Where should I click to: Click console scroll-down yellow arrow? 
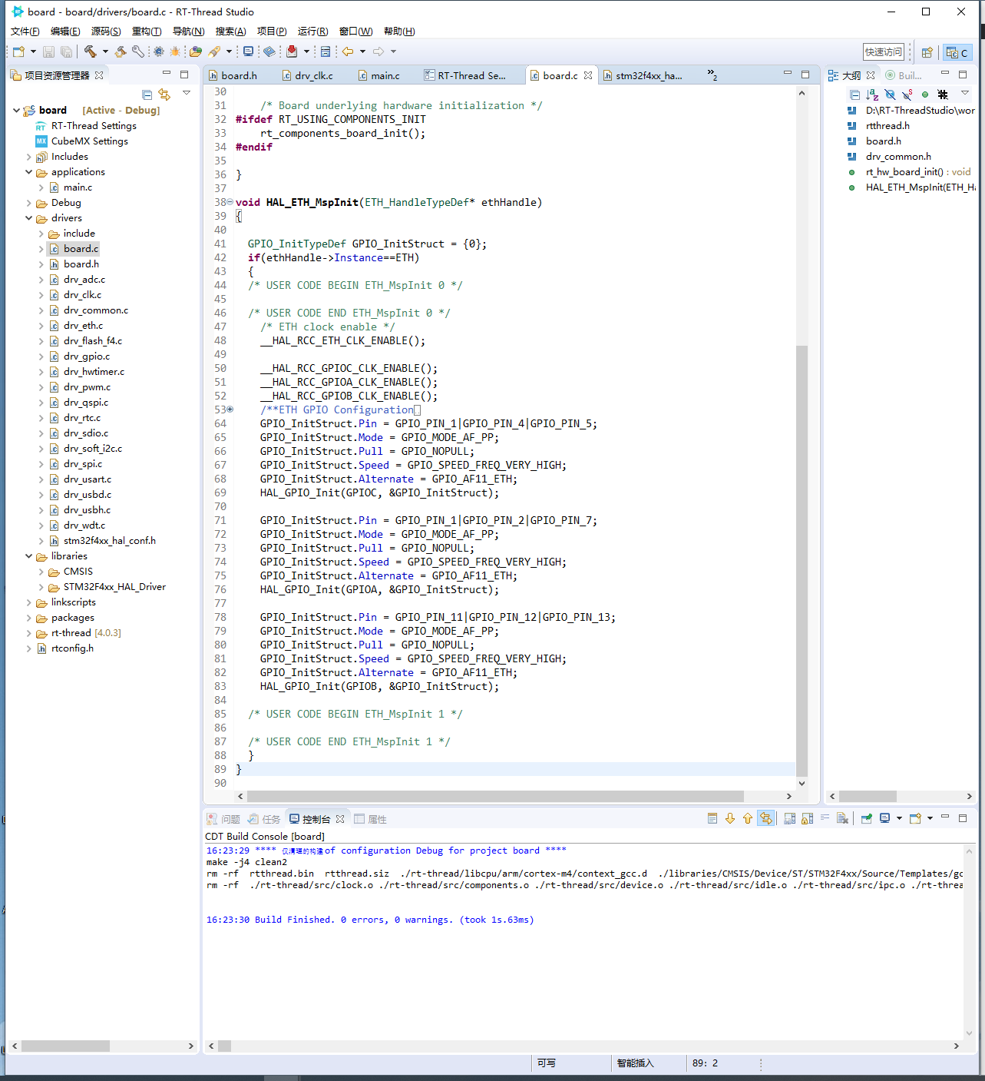pos(730,818)
